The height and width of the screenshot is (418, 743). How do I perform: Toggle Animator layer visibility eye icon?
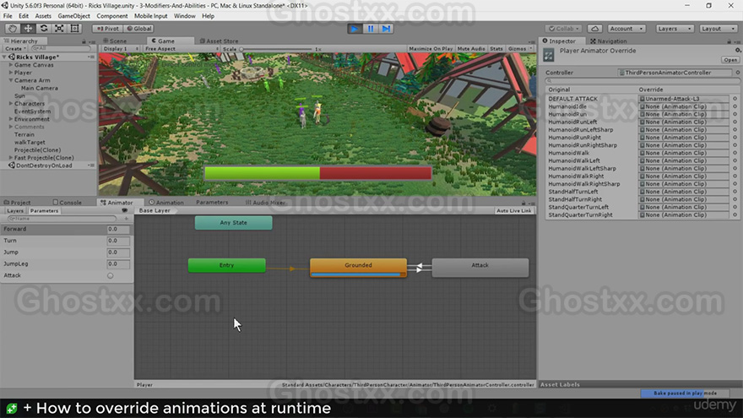(x=125, y=210)
